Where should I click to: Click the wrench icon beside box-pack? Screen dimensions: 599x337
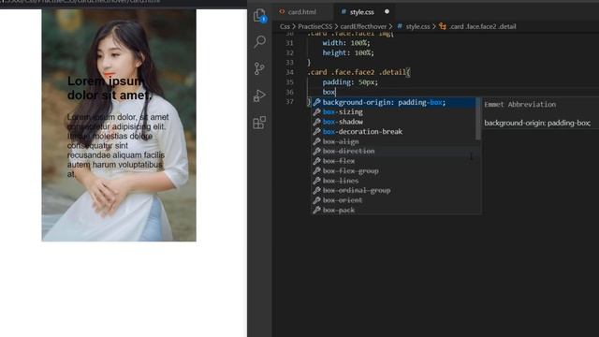click(x=316, y=210)
